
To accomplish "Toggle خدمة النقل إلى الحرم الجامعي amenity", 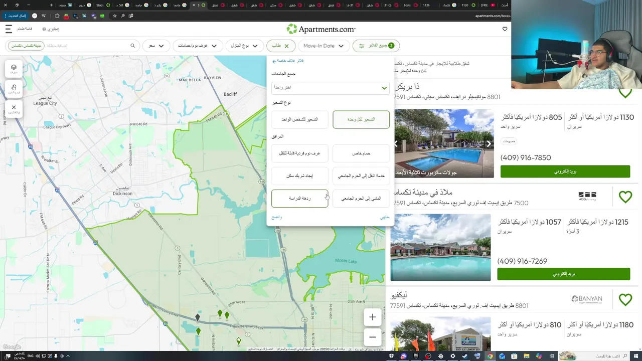I will point(361,176).
